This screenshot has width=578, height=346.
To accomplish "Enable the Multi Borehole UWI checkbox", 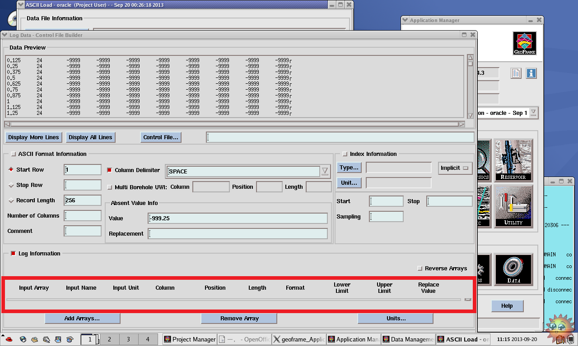I will (109, 187).
